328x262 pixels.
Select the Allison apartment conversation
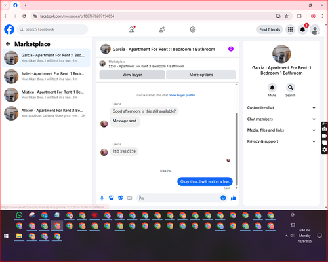pyautogui.click(x=46, y=113)
